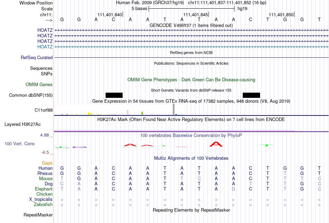Click the Dog species label

point(49,184)
